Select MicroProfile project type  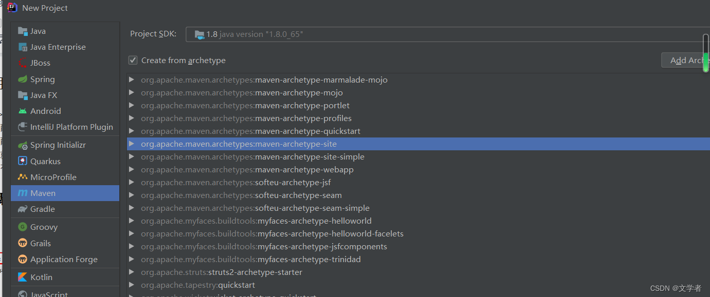tap(65, 177)
